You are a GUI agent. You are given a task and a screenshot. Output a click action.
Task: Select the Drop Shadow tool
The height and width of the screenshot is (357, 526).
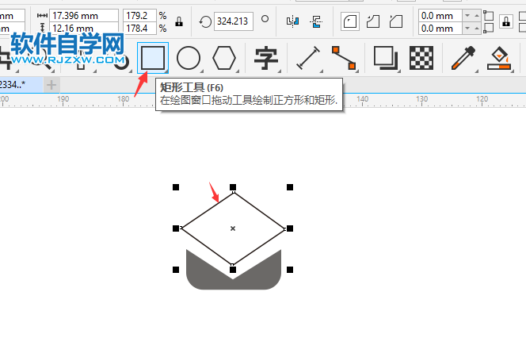pyautogui.click(x=386, y=58)
